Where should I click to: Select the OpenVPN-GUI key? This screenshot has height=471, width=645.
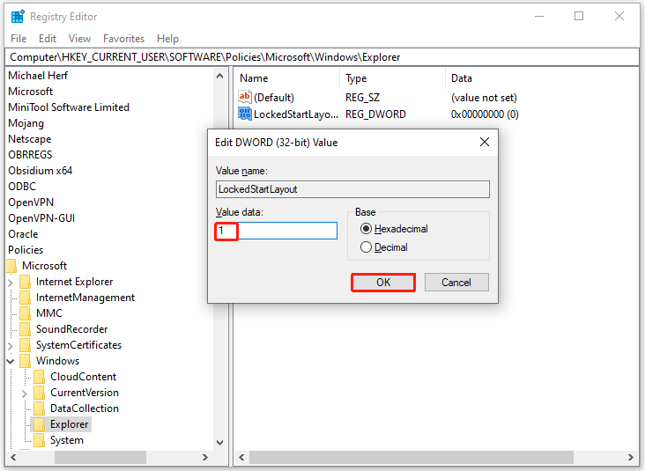click(x=41, y=218)
